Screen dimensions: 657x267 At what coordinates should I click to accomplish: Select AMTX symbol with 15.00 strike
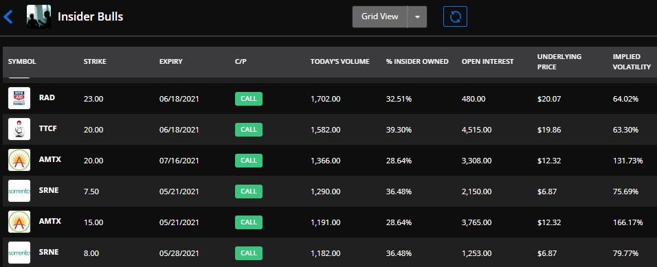point(50,221)
